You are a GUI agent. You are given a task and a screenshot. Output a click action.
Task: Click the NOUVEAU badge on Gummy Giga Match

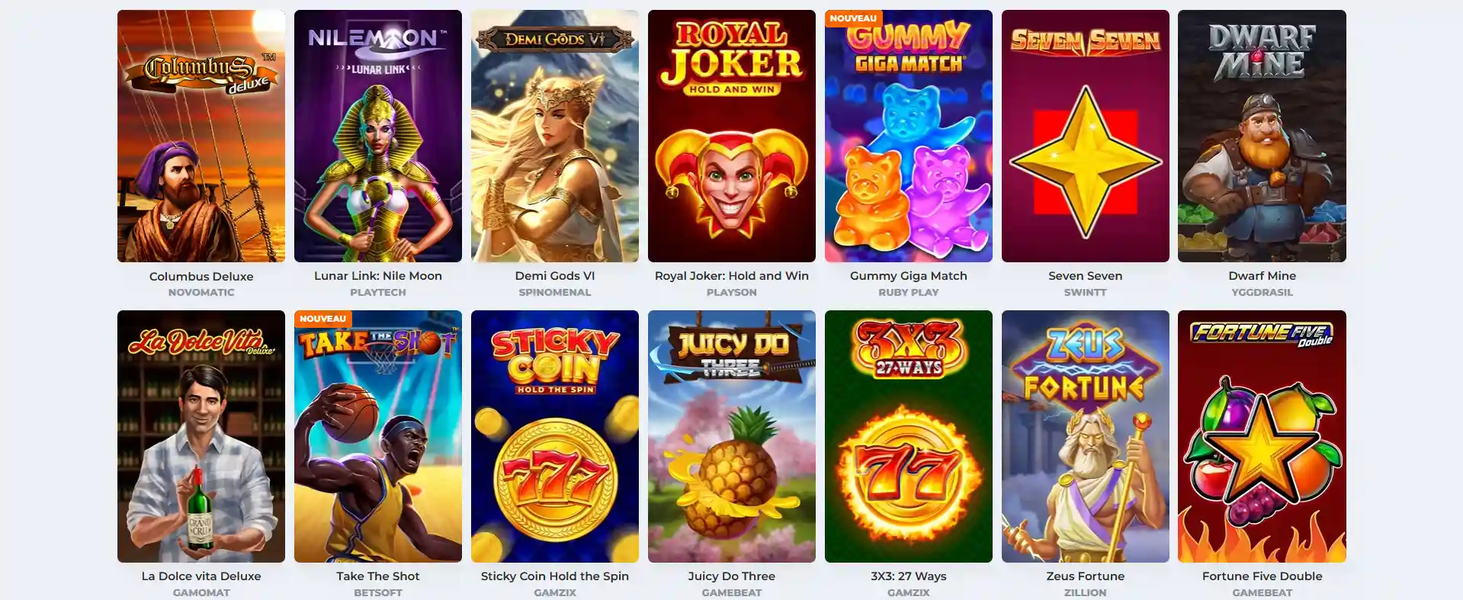point(853,18)
